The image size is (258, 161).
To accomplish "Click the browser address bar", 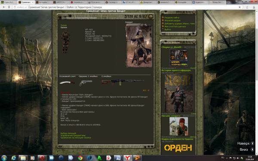I will tap(125, 7).
